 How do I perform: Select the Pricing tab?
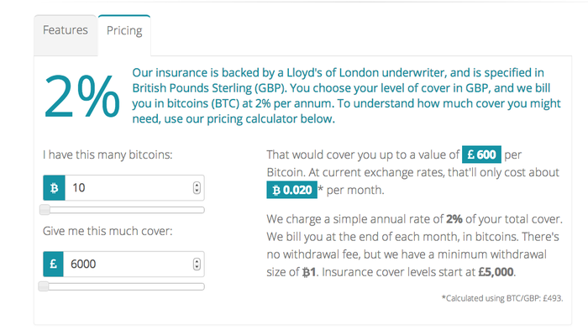point(124,31)
